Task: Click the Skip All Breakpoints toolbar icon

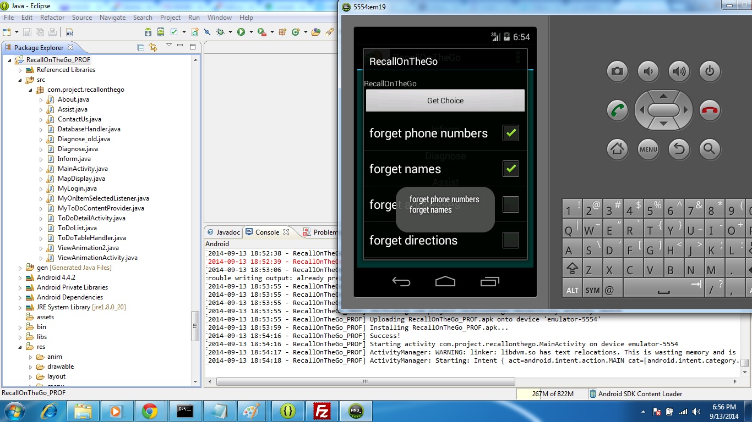Action: (207, 32)
